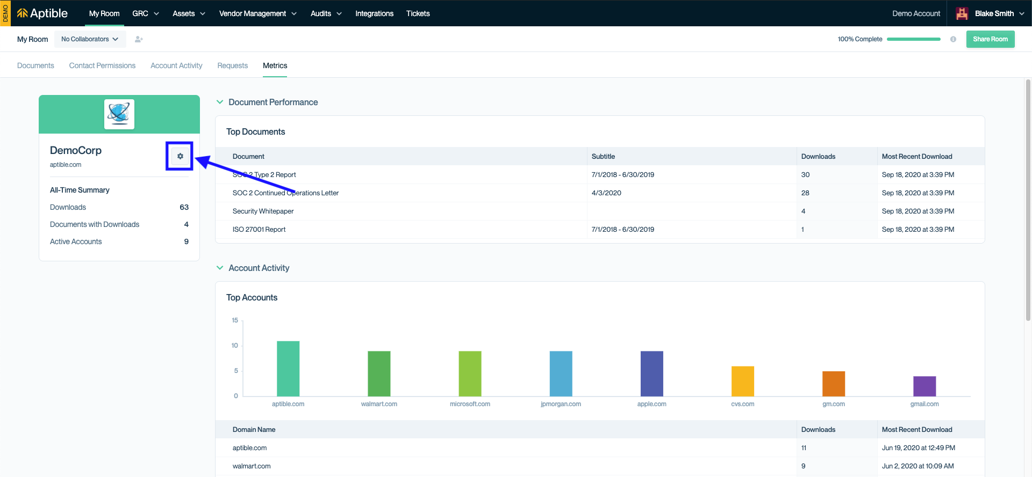Viewport: 1032px width, 477px height.
Task: Expand the Assets menu
Action: point(189,13)
